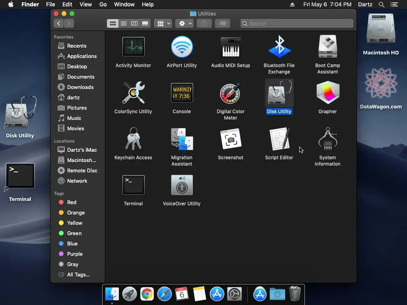This screenshot has height=305, width=407.
Task: Switch to list view
Action: pos(124,23)
